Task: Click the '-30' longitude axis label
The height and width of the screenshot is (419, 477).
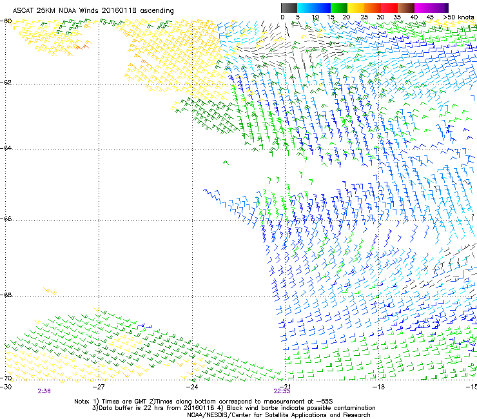Action: click(6, 387)
